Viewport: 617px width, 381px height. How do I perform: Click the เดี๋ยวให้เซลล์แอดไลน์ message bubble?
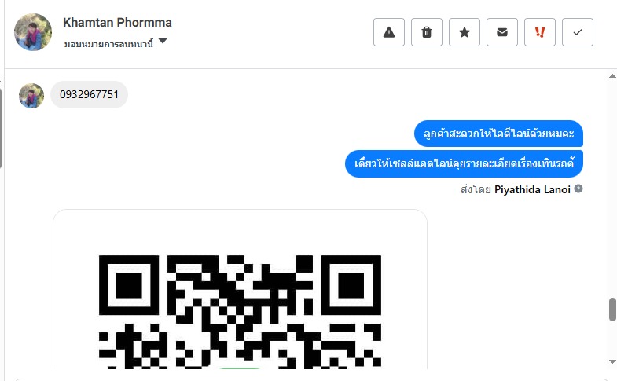[464, 163]
